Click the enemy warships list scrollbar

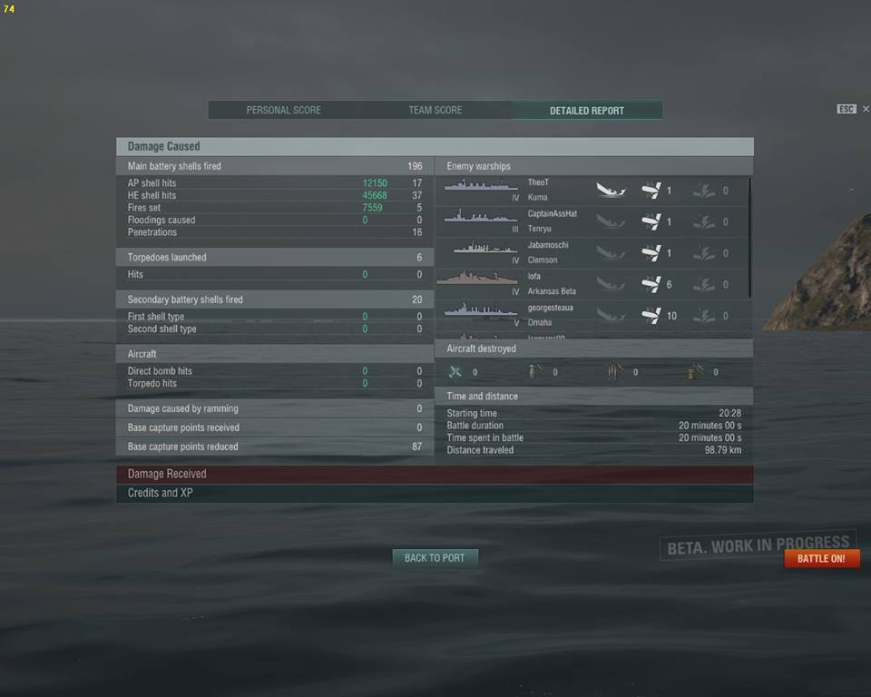[750, 238]
